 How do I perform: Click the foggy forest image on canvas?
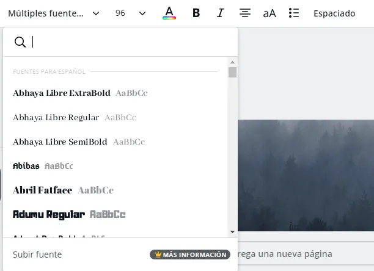coord(306,175)
